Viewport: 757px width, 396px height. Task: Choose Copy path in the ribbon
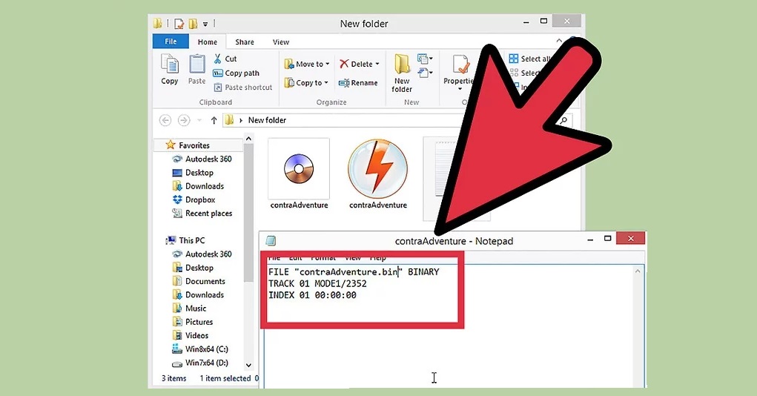point(236,73)
